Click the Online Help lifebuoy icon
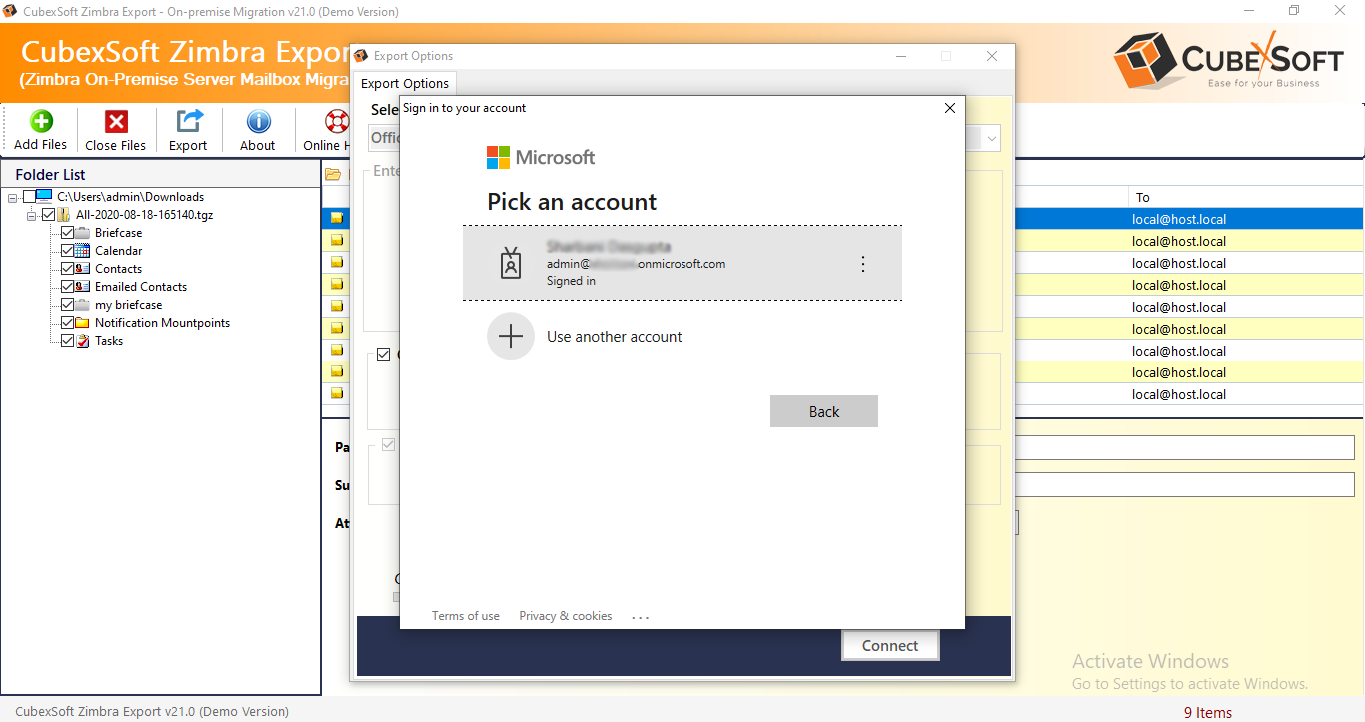The image size is (1365, 722). pos(336,121)
